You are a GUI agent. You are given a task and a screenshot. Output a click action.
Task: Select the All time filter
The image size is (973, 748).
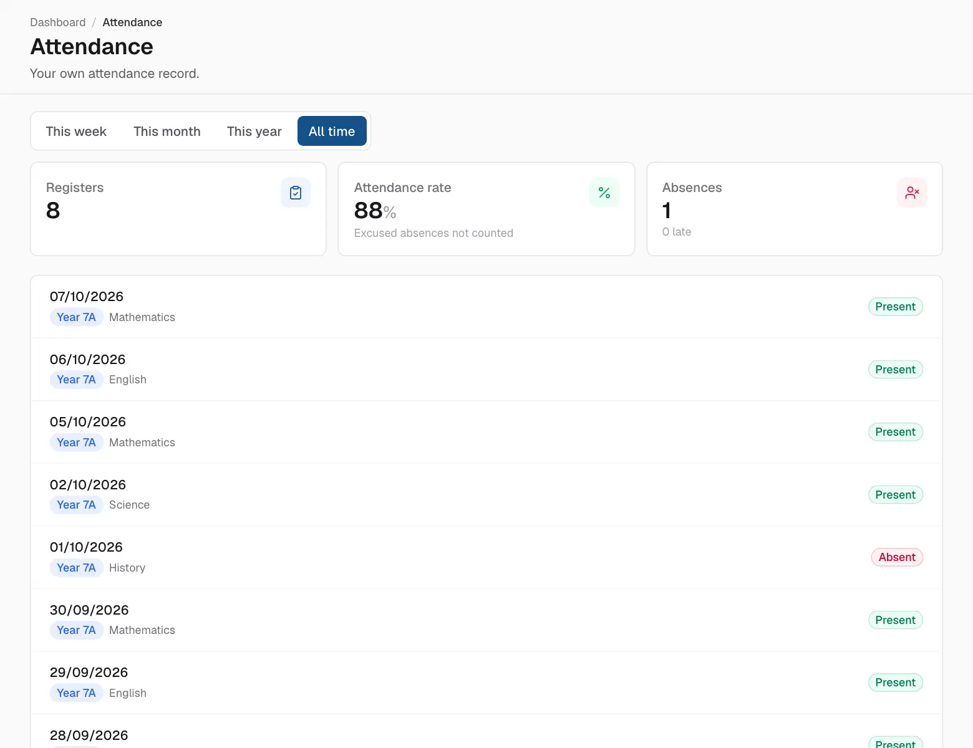click(332, 131)
